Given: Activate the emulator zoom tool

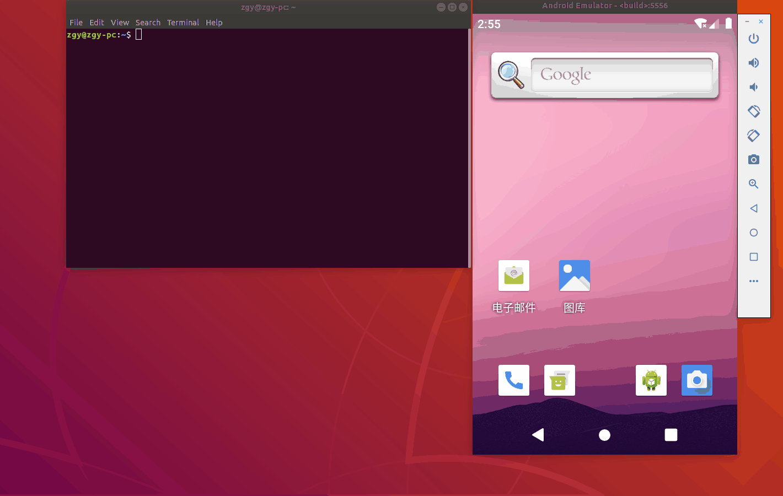Looking at the screenshot, I should coord(754,184).
